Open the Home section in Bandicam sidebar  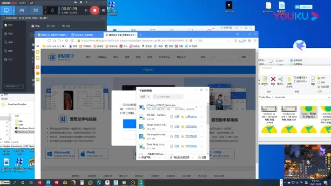[x=8, y=25]
